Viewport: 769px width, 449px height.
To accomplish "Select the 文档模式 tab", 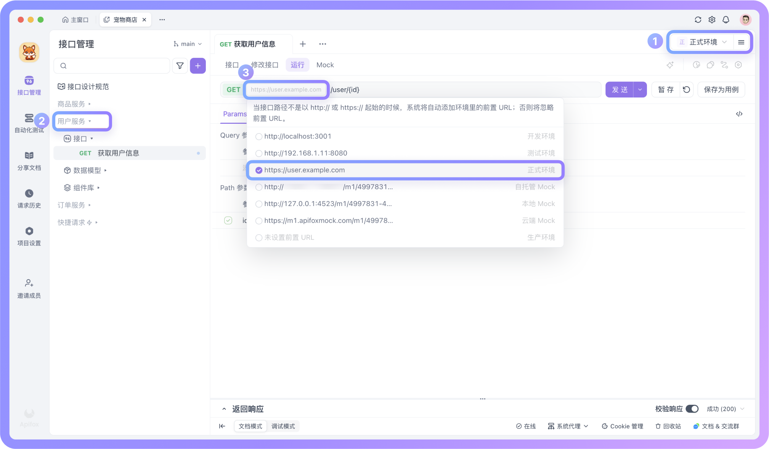I will [x=250, y=426].
